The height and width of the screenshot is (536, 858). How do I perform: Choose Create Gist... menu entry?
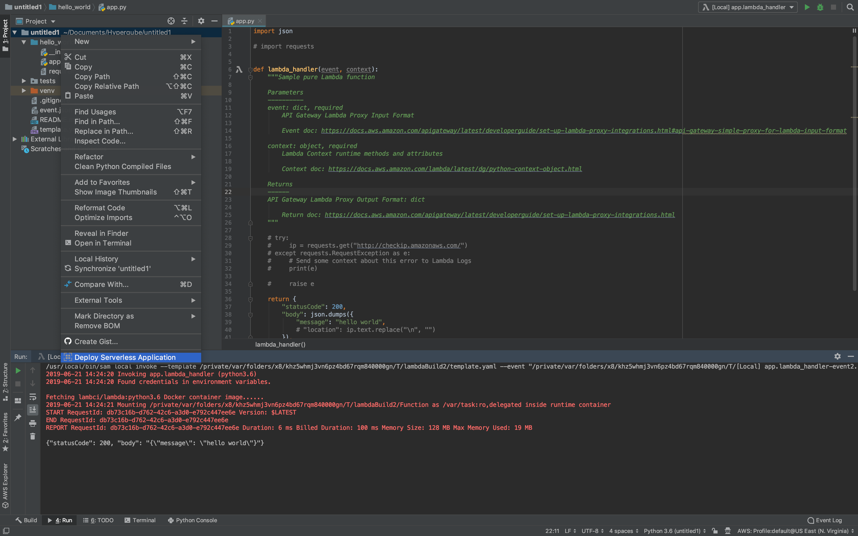tap(131, 342)
